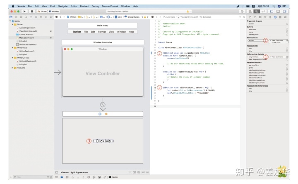Viewport: 298px width, 184px height.
Task: Click the Simulate Location arrow icon
Action: [x=105, y=177]
